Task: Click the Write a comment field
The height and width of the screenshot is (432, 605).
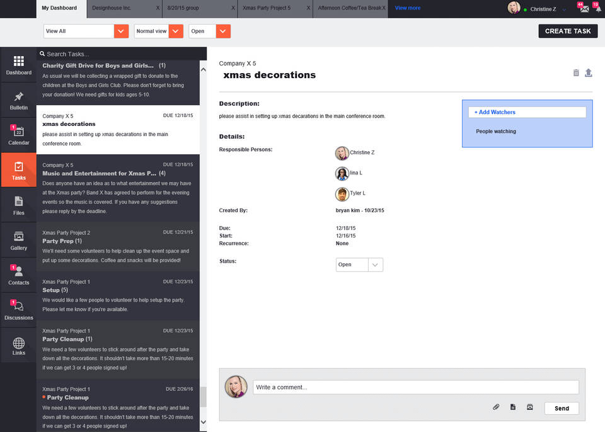Action: point(415,387)
